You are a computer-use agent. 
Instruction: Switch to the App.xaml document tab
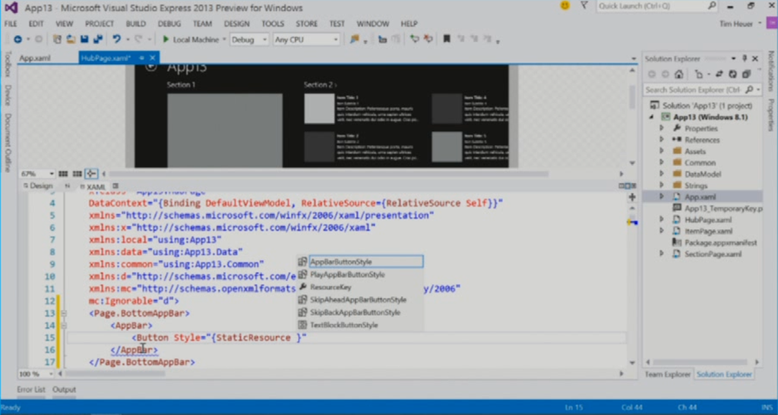coord(35,58)
